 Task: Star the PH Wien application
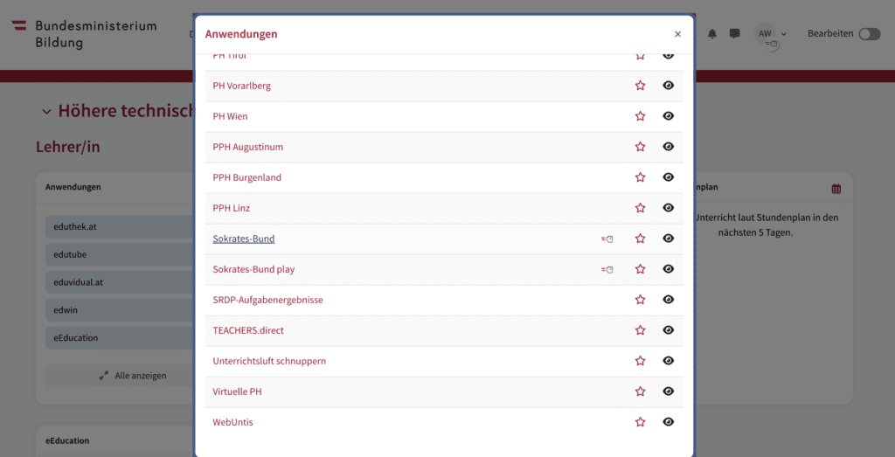(640, 116)
